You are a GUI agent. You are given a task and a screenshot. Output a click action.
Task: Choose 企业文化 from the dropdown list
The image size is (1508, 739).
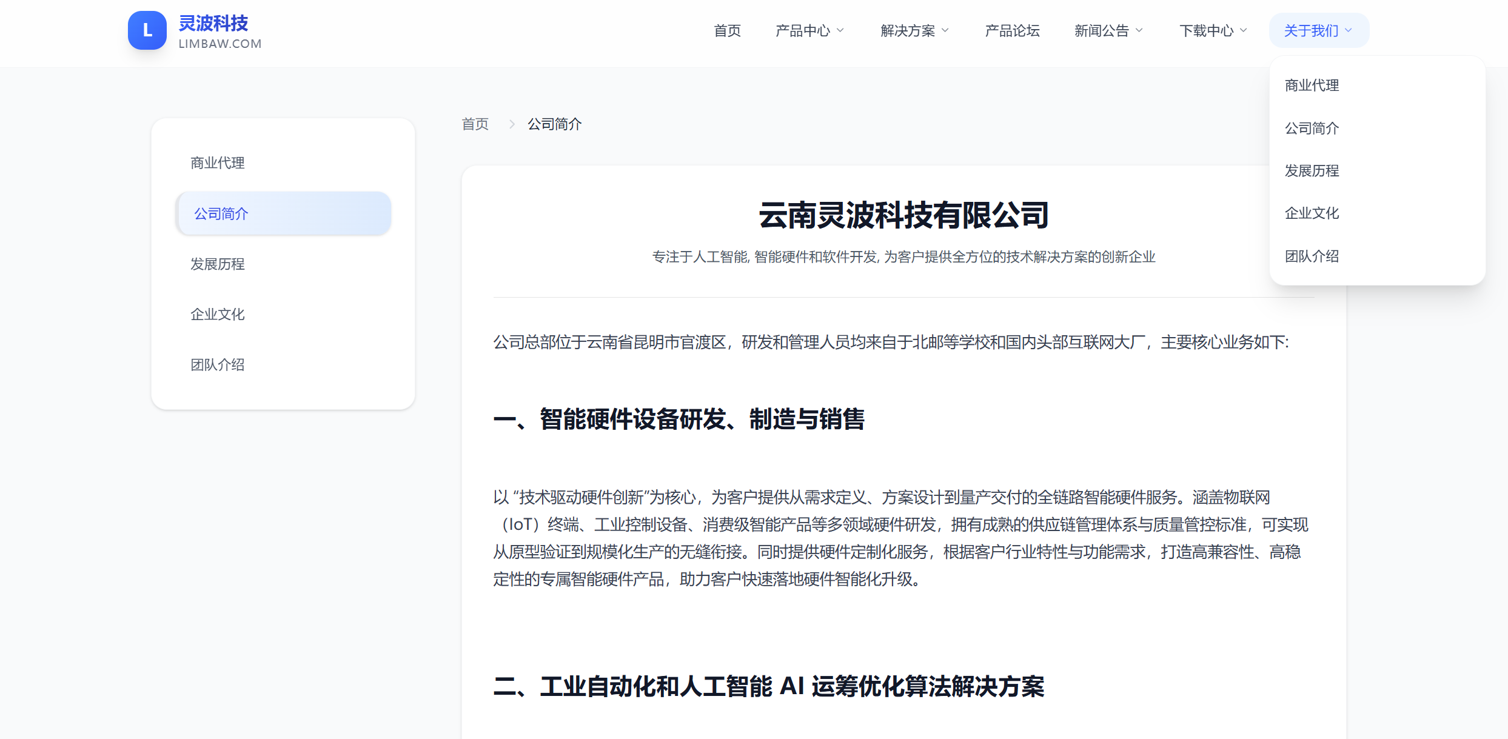[1312, 213]
